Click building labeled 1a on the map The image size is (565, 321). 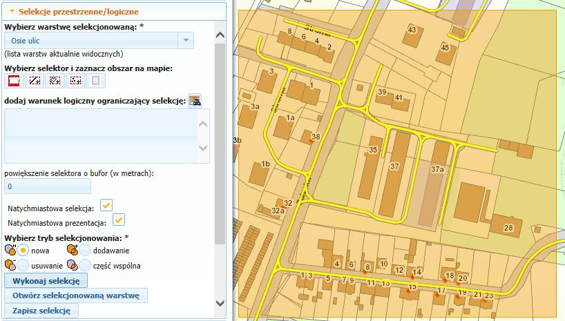tap(284, 128)
